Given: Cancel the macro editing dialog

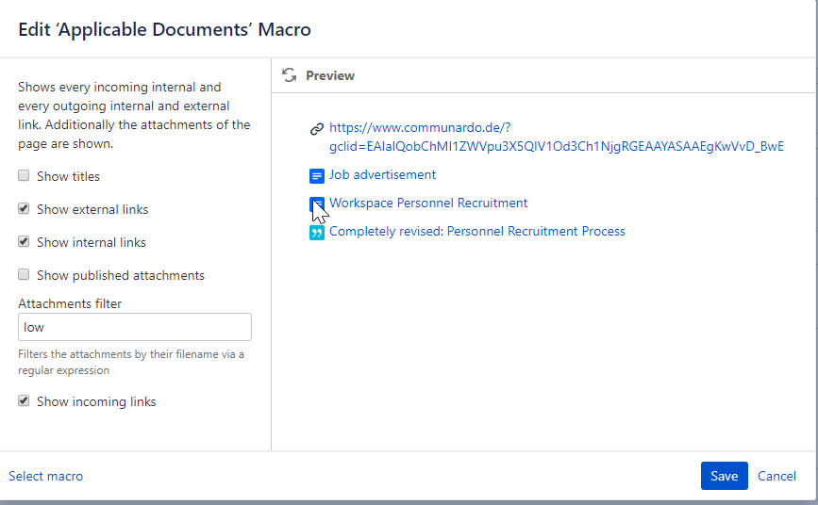Looking at the screenshot, I should click(x=776, y=477).
